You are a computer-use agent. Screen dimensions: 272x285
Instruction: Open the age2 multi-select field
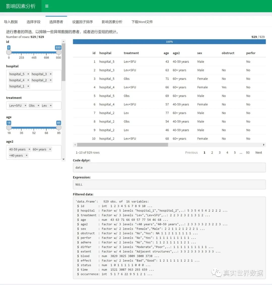tap(34, 152)
